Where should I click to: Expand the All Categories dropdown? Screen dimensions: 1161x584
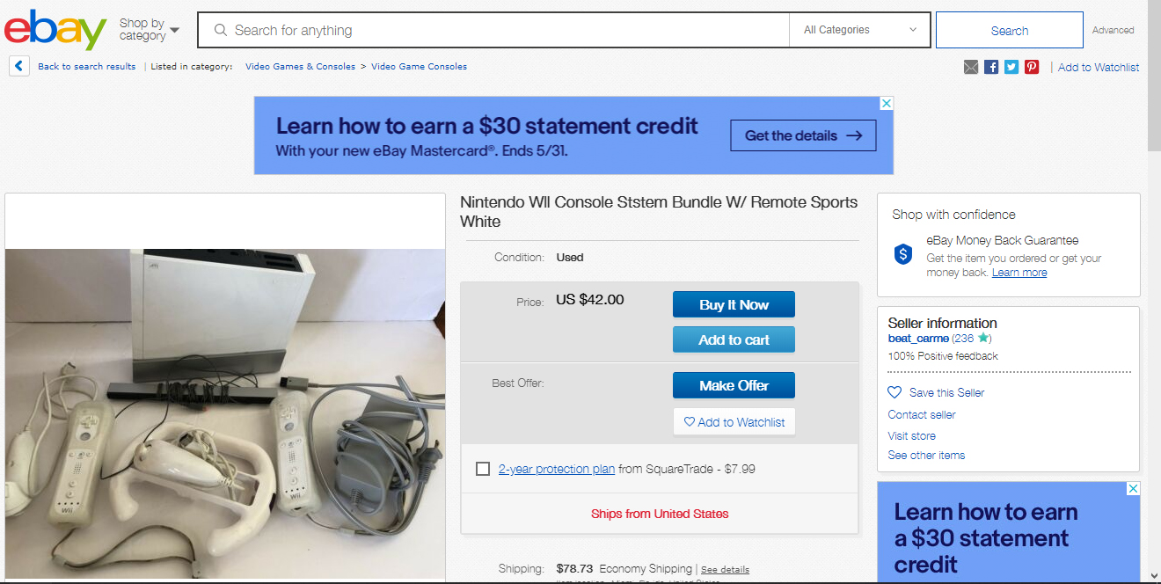click(859, 30)
